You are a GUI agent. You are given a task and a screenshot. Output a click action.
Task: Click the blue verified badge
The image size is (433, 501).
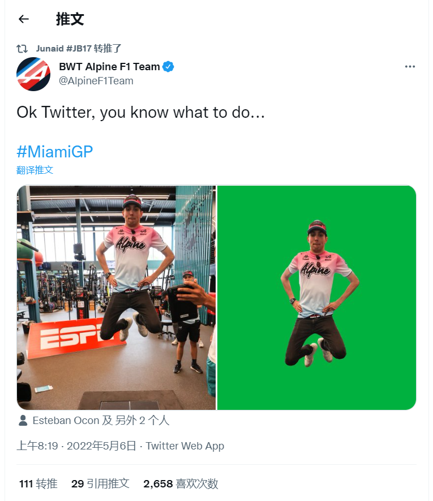tap(168, 67)
